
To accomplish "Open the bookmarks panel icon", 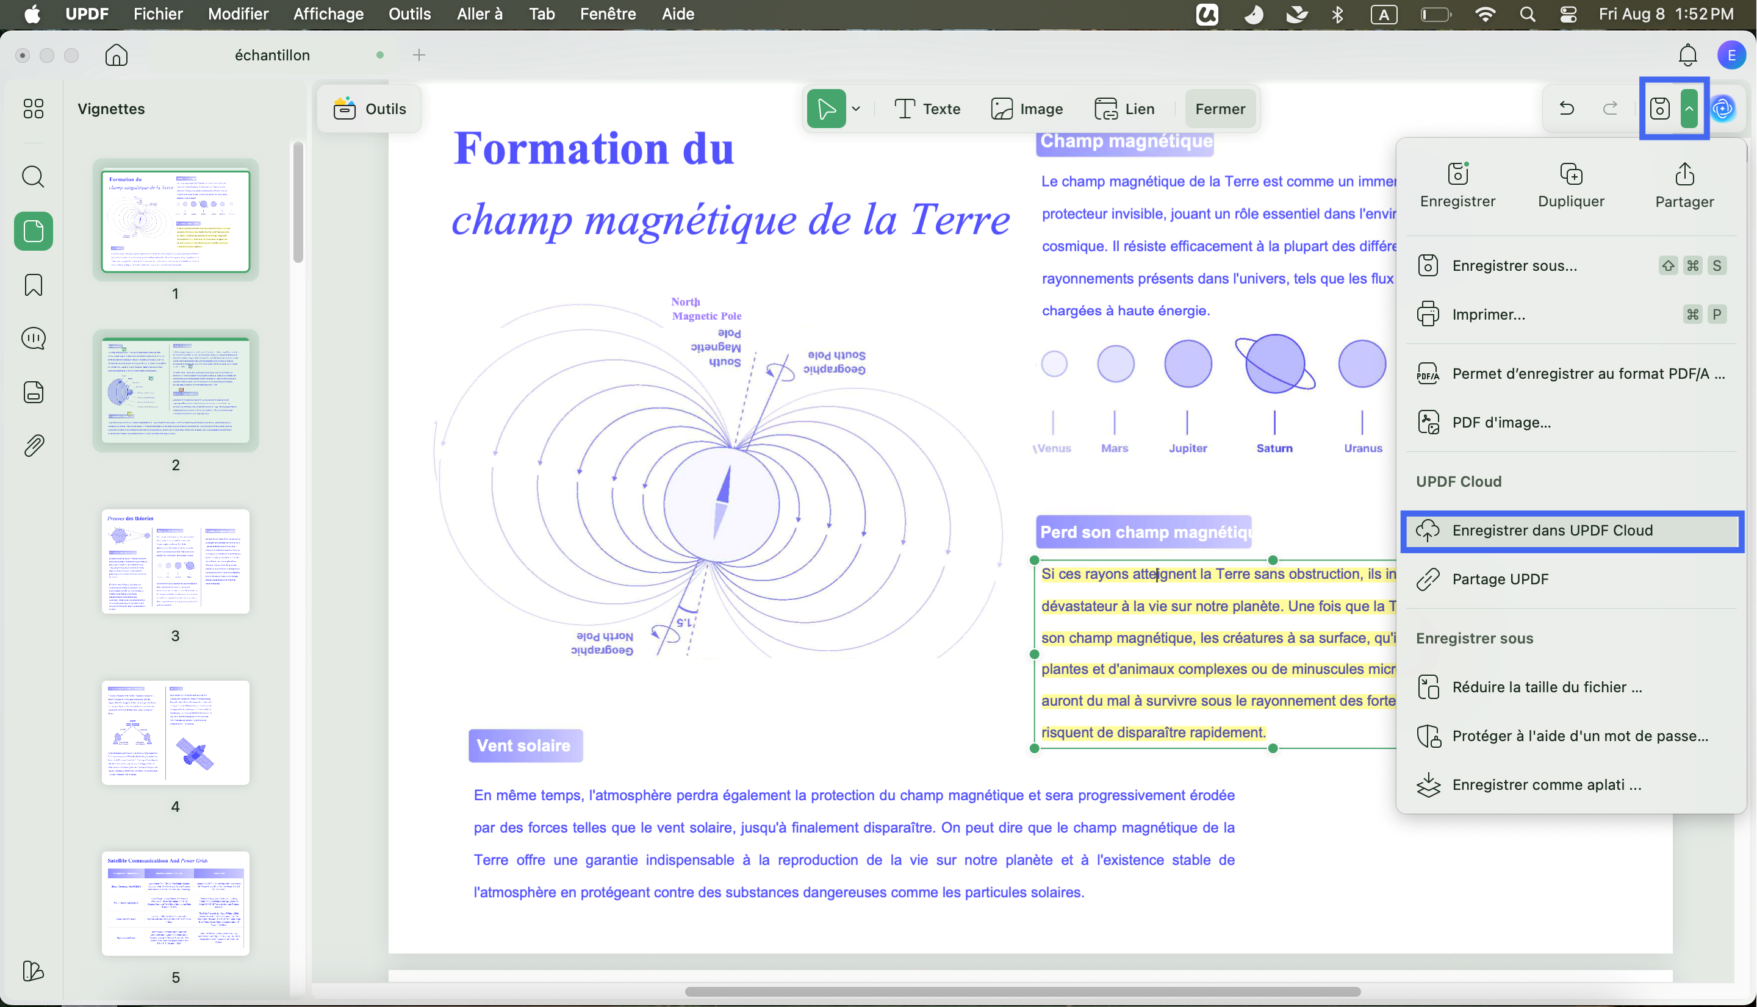I will [33, 285].
